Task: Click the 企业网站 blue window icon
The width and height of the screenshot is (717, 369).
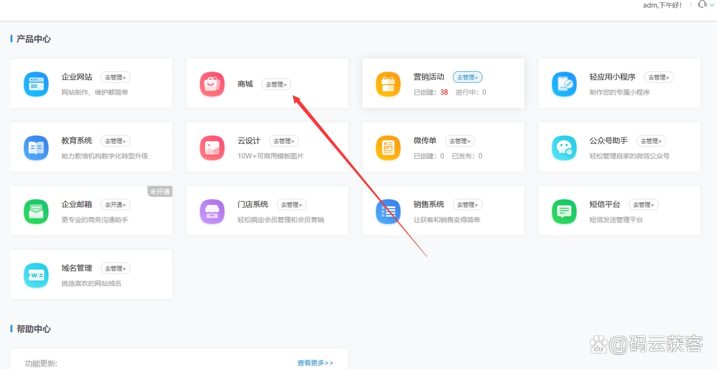Action: [36, 84]
